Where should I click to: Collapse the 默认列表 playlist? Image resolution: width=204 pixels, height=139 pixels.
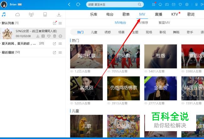coord(1,23)
